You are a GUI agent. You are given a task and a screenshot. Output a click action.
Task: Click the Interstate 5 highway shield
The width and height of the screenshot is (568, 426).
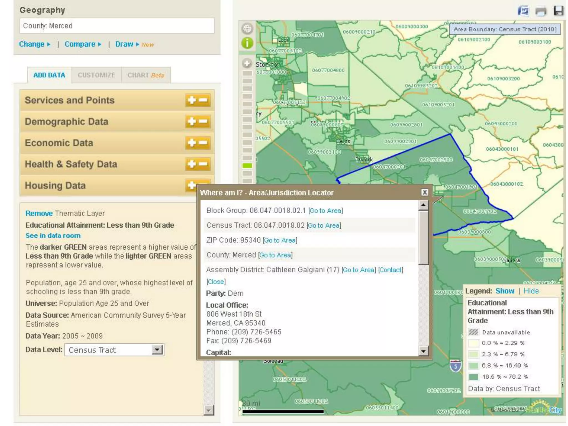pos(455,366)
